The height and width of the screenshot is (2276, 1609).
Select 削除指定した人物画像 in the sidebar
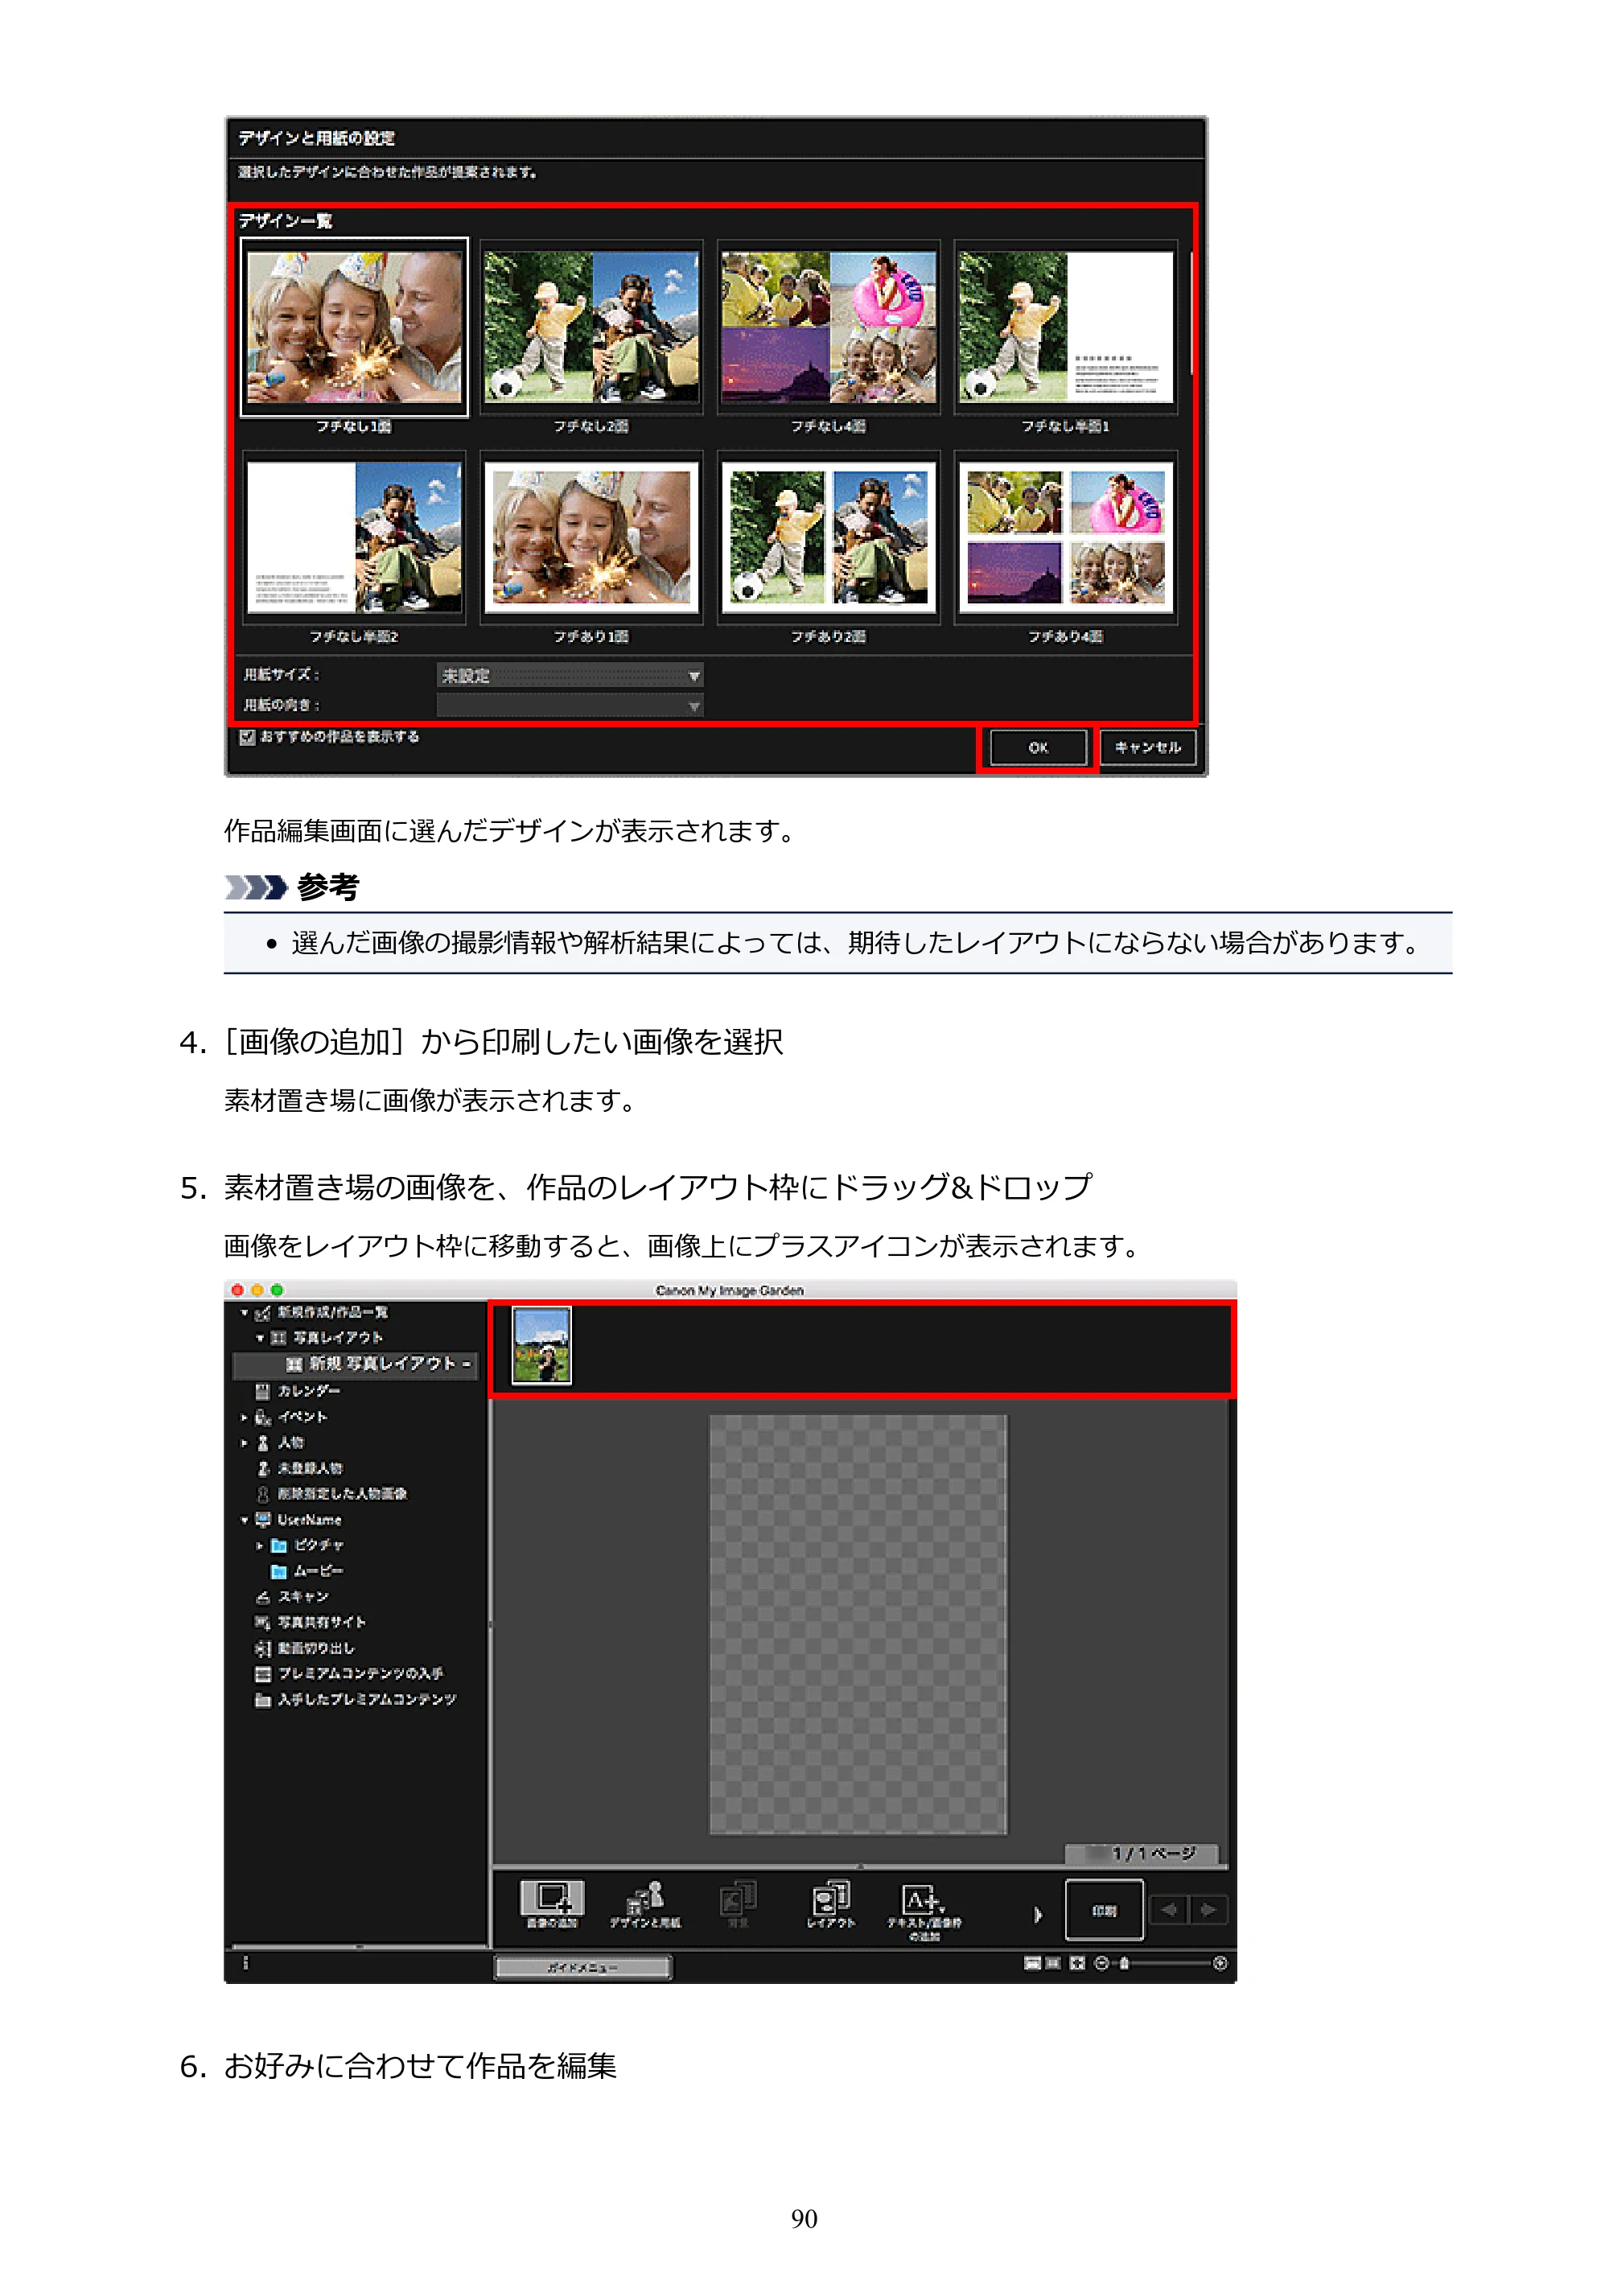[x=332, y=1494]
